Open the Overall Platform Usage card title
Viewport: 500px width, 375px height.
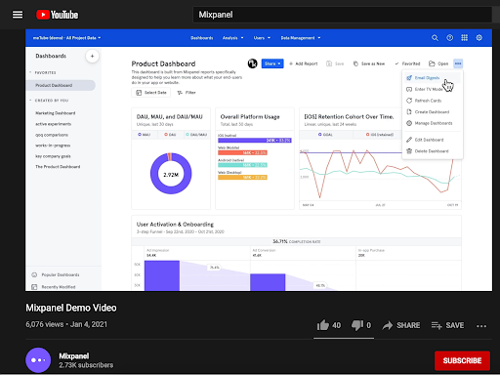[x=250, y=117]
